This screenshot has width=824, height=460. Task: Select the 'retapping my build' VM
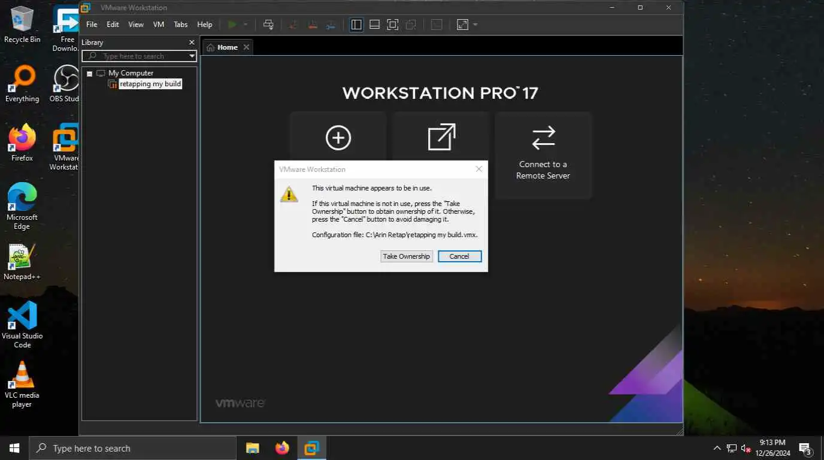[150, 84]
